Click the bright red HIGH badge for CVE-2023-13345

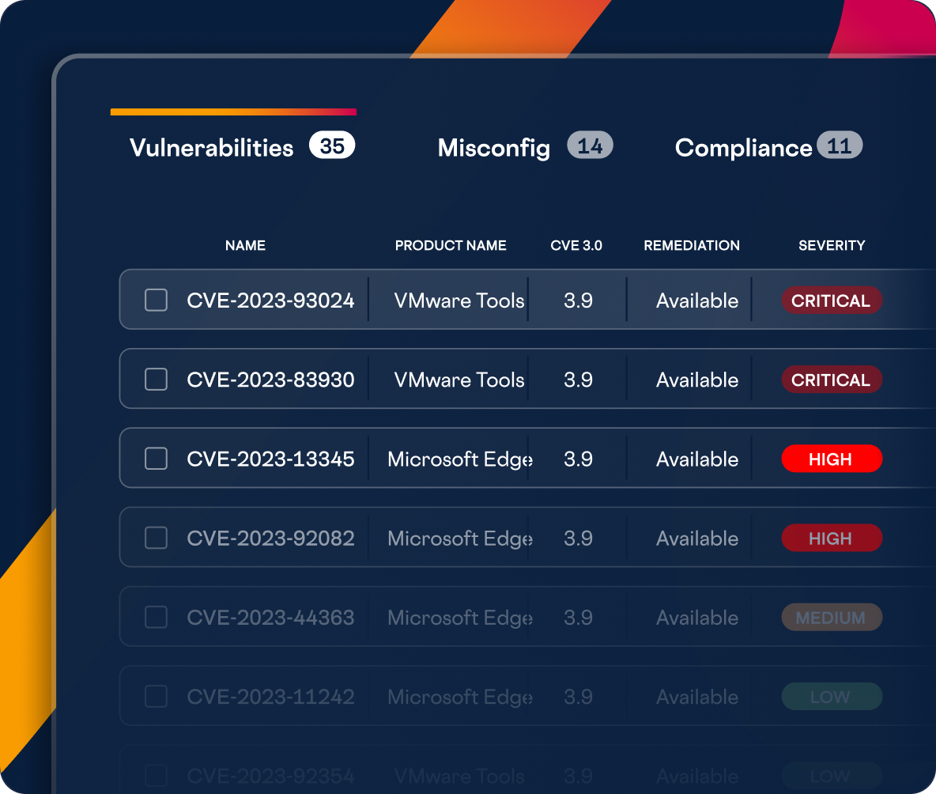point(831,459)
